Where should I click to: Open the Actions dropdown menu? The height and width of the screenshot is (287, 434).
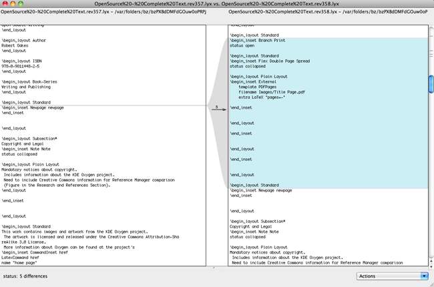click(393, 276)
